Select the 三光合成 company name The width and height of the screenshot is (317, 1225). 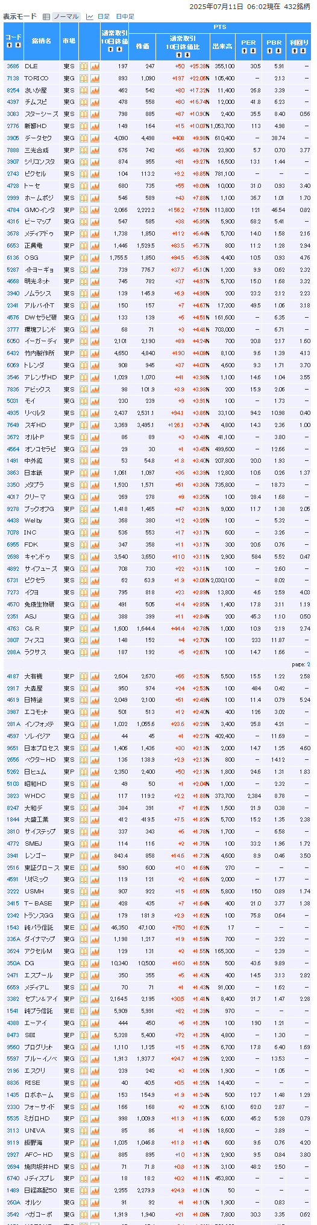[37, 150]
